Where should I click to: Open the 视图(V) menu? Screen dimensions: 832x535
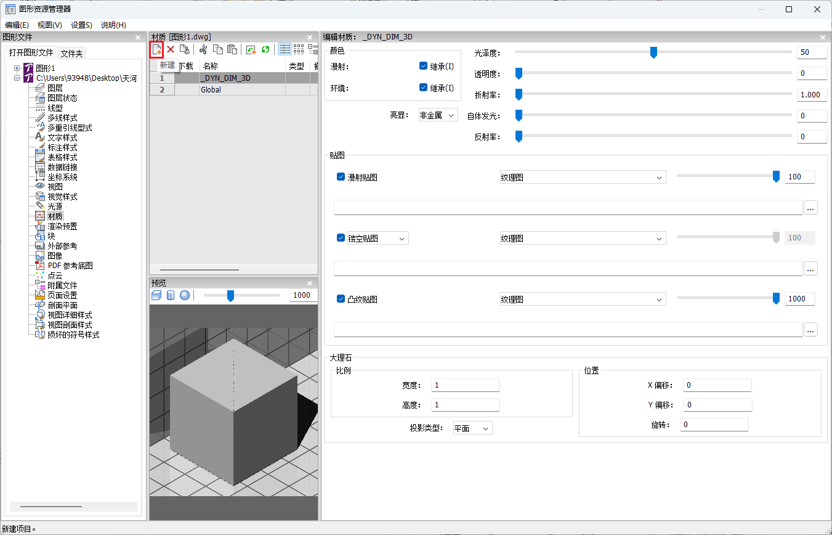click(x=49, y=25)
